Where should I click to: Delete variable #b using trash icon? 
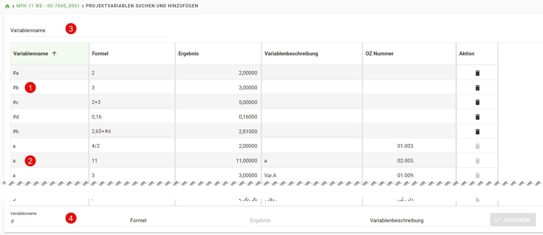(477, 88)
